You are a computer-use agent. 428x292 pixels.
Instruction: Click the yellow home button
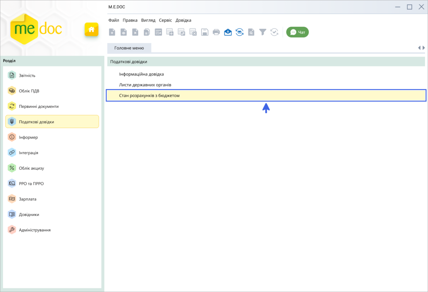tap(91, 30)
